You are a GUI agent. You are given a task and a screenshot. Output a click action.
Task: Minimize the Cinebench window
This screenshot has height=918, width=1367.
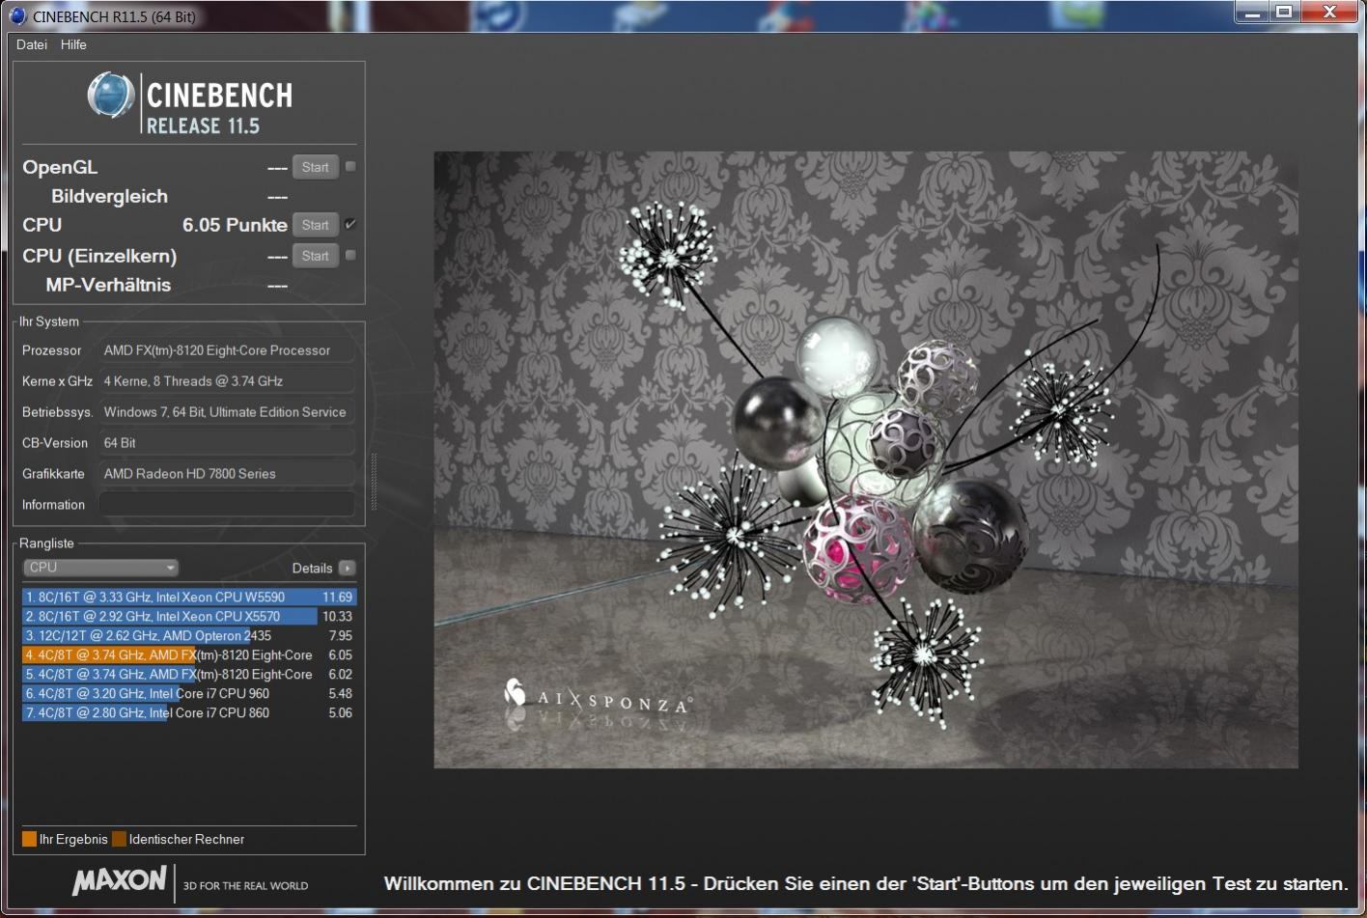(1251, 13)
